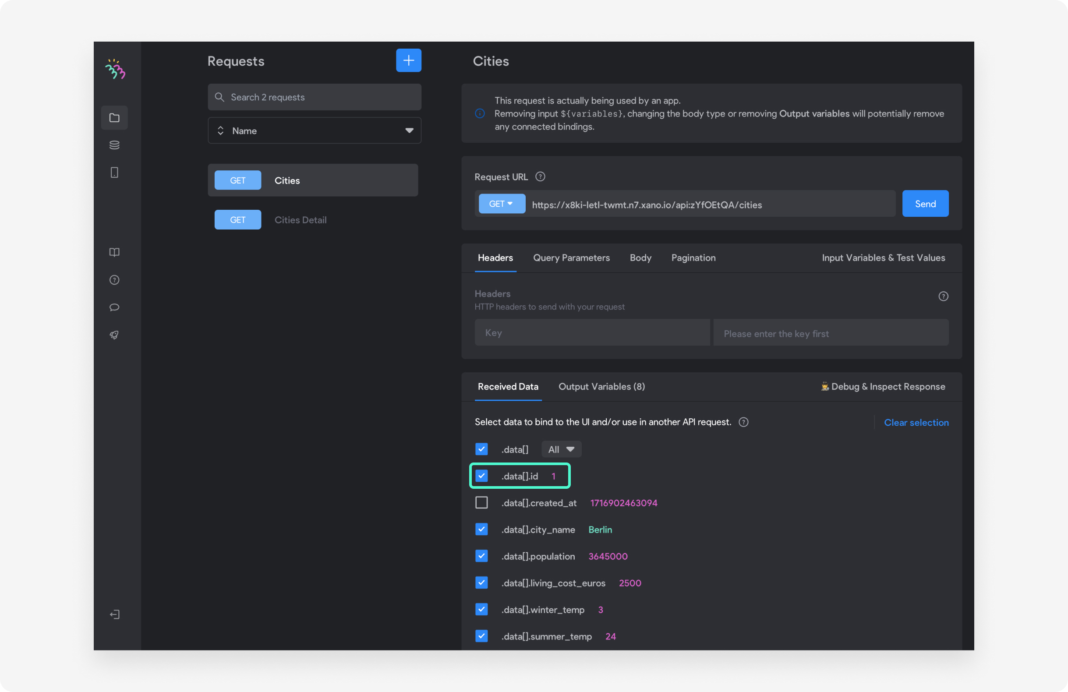Open the GET method dropdown in URL bar
This screenshot has width=1068, height=692.
501,204
